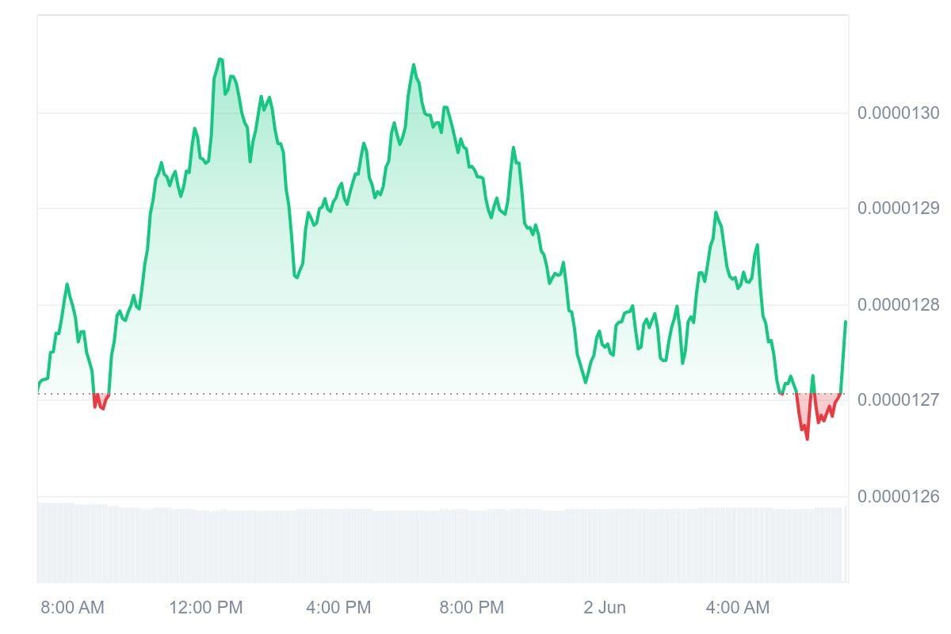Click the green line low before 2 Jun
Image resolution: width=951 pixels, height=634 pixels.
click(x=586, y=382)
